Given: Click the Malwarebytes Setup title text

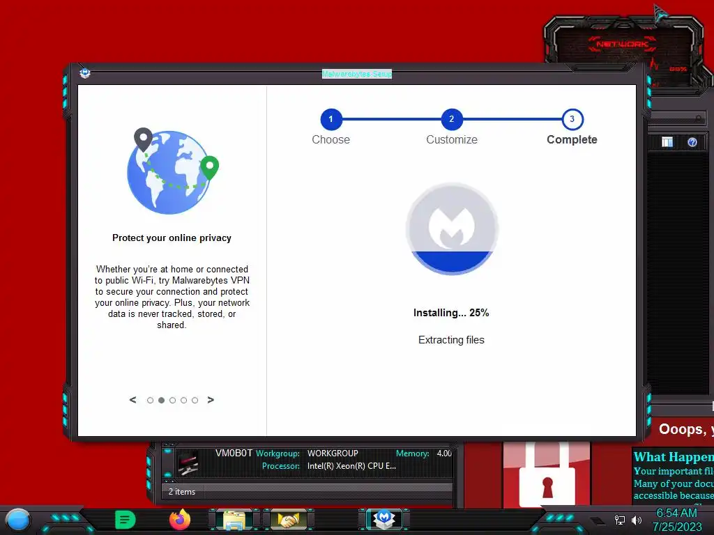Looking at the screenshot, I should coord(357,74).
